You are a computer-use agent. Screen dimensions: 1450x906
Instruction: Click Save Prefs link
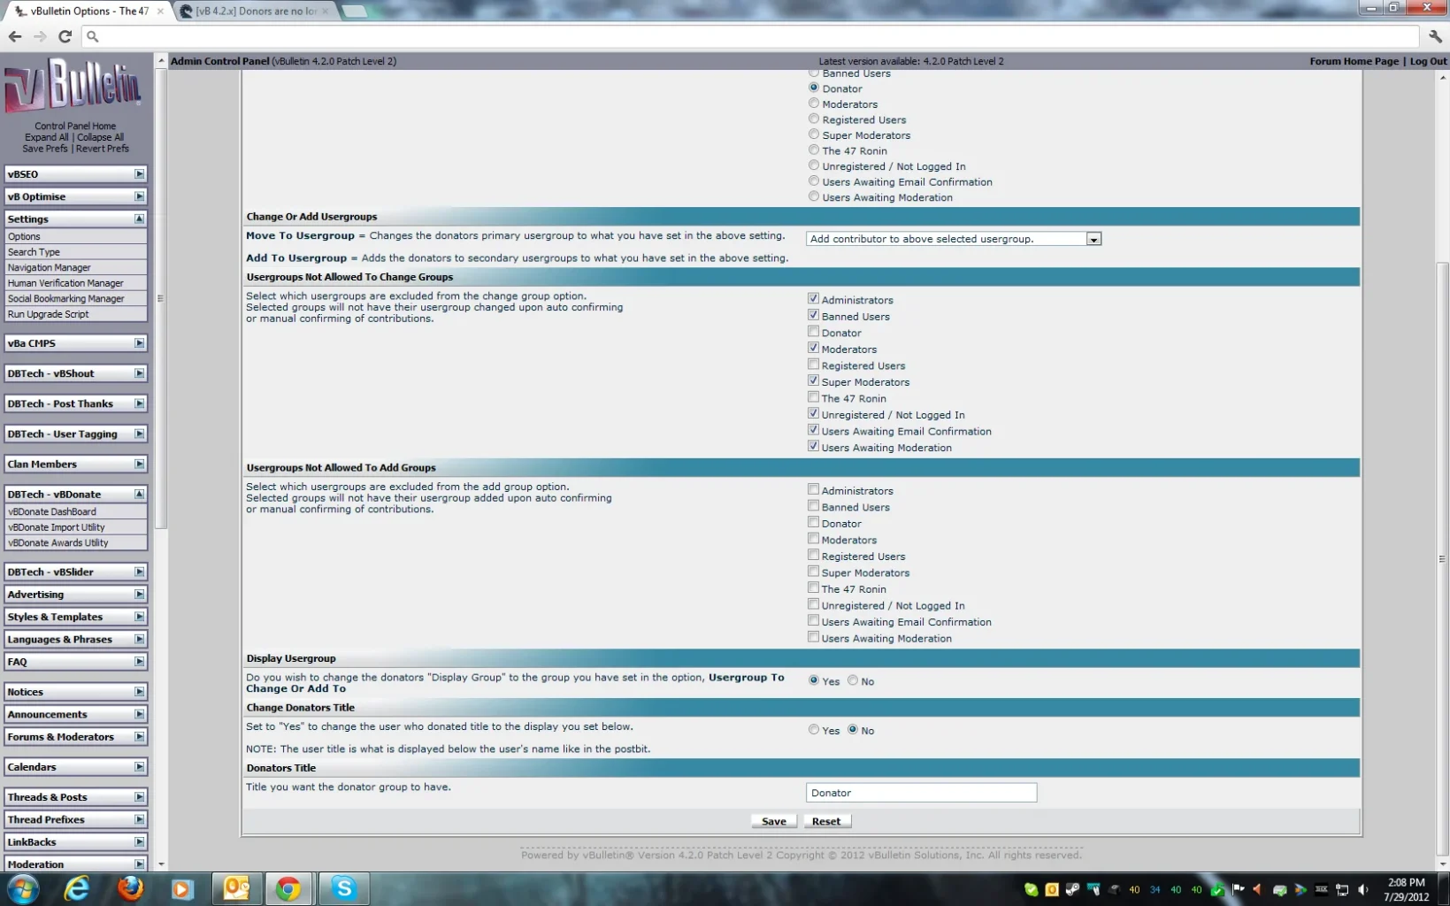[44, 149]
